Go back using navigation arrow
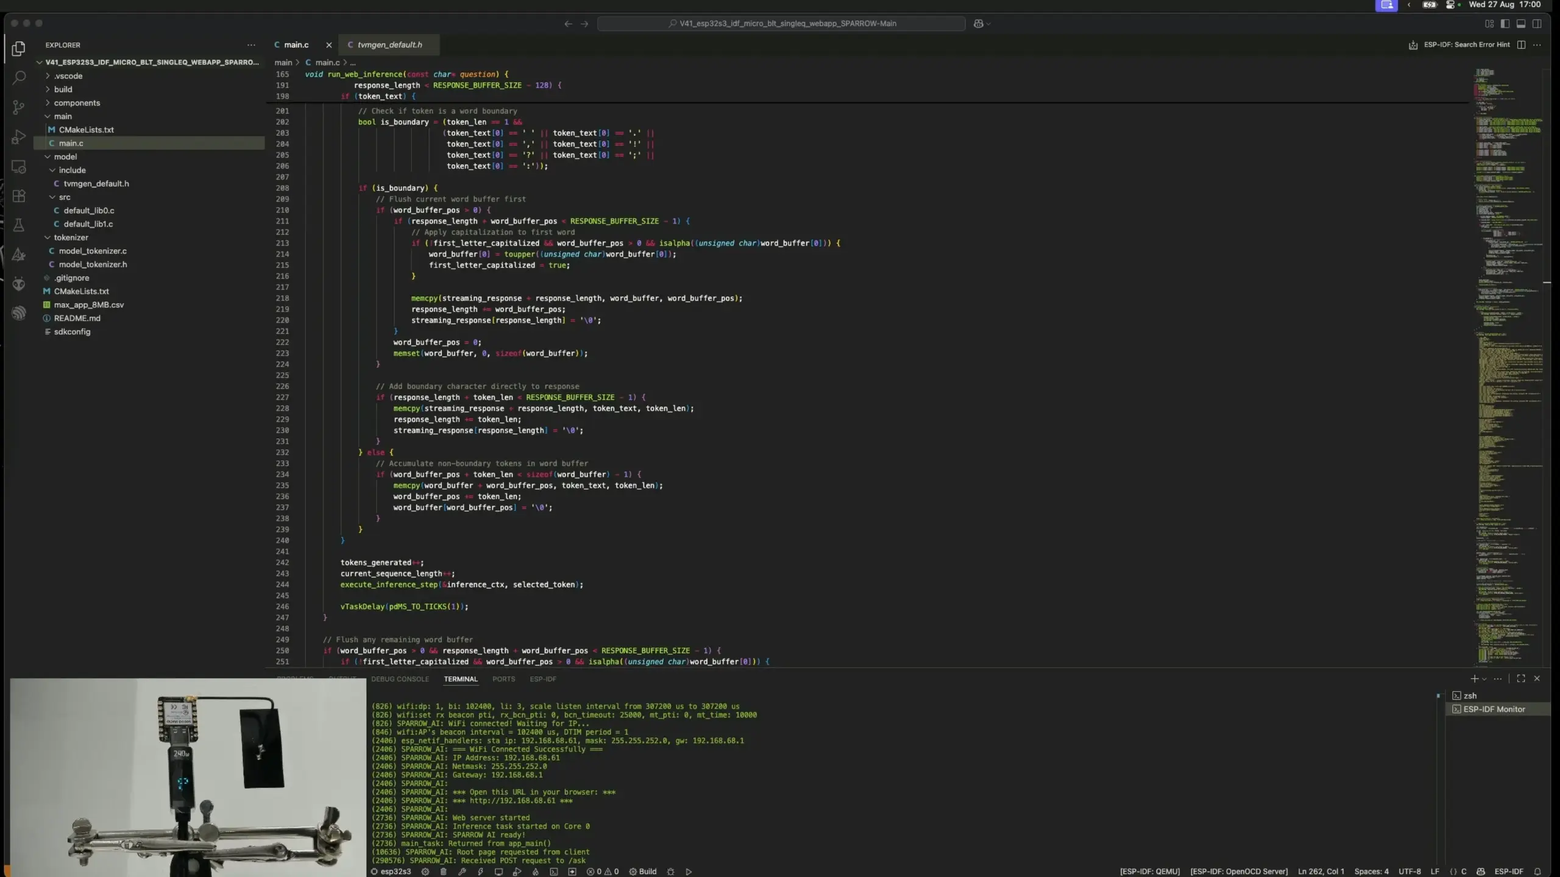The height and width of the screenshot is (877, 1560). click(568, 24)
